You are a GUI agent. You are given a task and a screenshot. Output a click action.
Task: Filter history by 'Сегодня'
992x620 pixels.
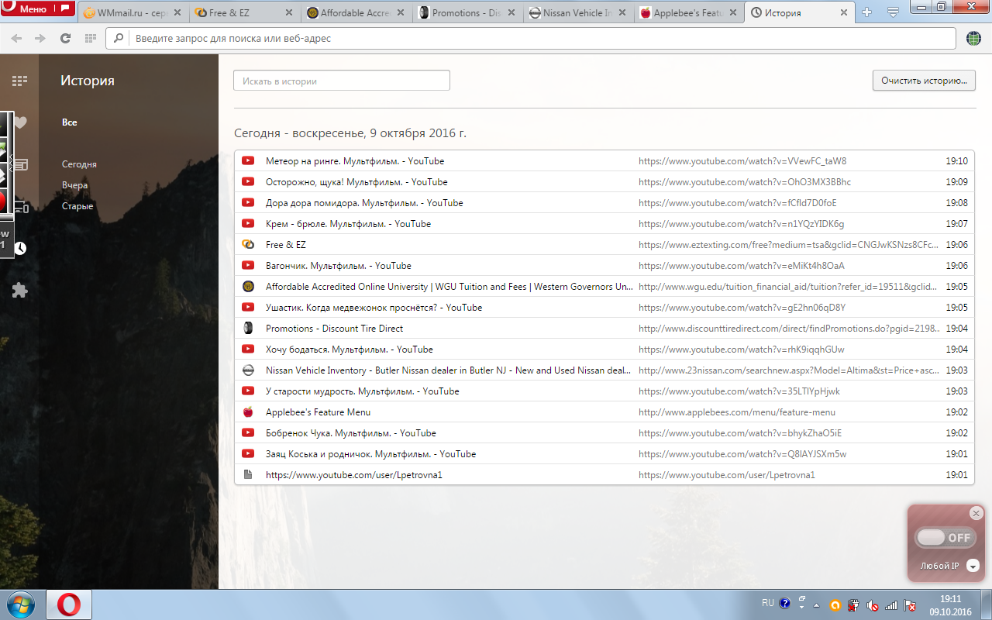[x=79, y=164]
